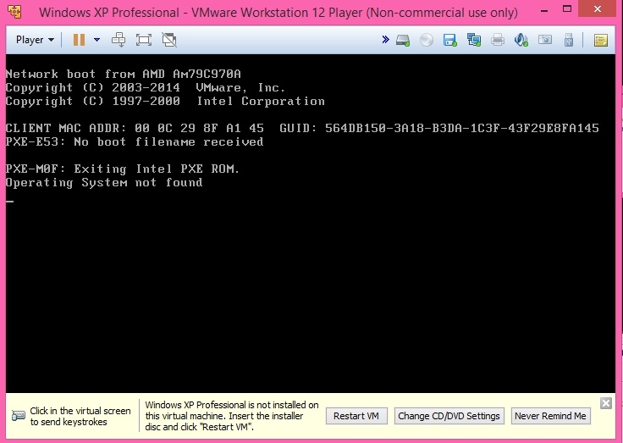623x443 pixels.
Task: Maximize the VMware Player window
Action: [567, 9]
